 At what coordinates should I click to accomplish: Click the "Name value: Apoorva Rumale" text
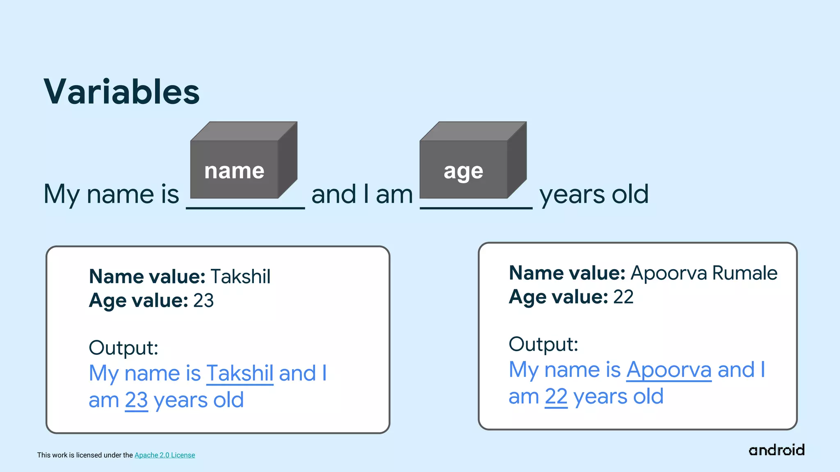coord(643,273)
